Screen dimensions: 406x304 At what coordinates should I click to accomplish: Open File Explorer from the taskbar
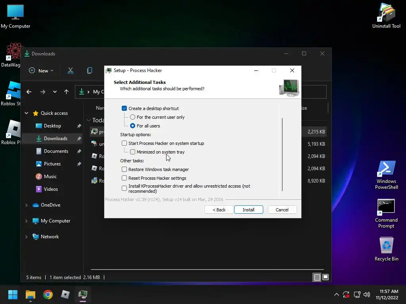pyautogui.click(x=30, y=294)
